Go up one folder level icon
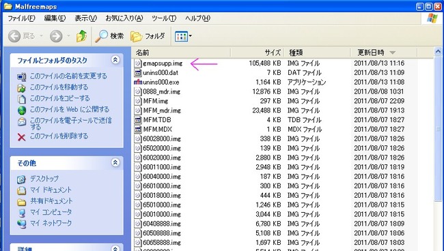 81,36
